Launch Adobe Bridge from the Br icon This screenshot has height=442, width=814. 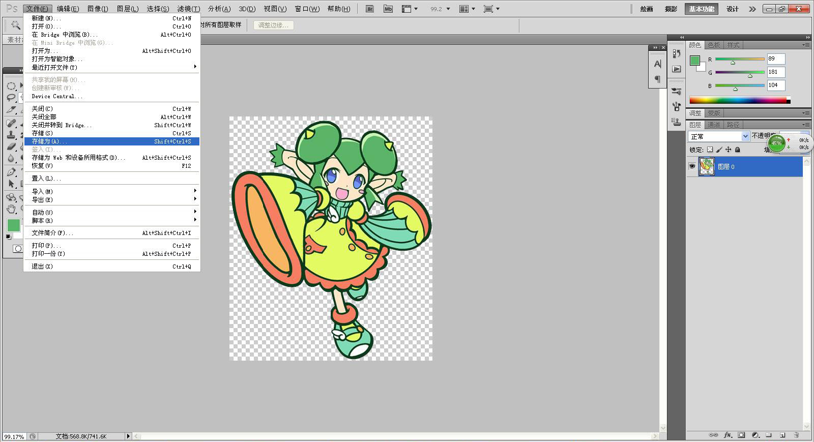(370, 9)
